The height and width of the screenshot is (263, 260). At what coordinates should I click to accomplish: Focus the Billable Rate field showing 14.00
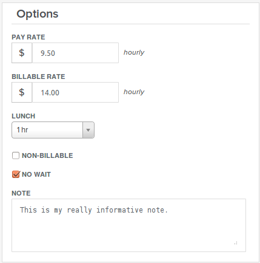pos(75,92)
